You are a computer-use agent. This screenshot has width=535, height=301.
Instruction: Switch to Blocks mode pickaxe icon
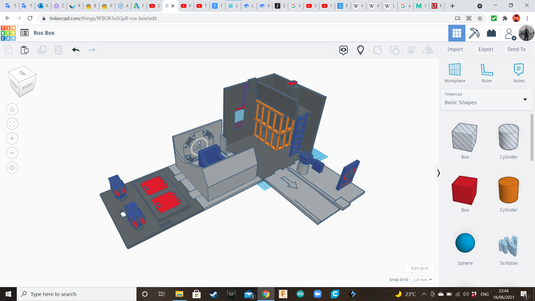(474, 33)
